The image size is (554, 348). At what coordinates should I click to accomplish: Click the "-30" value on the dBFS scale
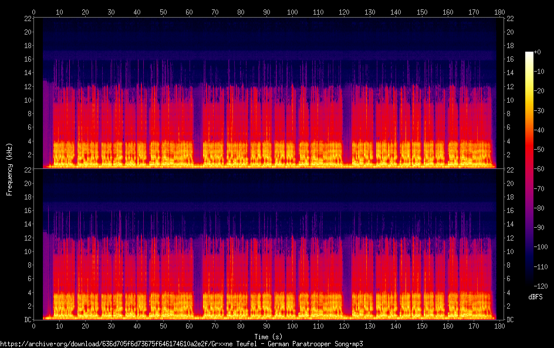(x=539, y=111)
